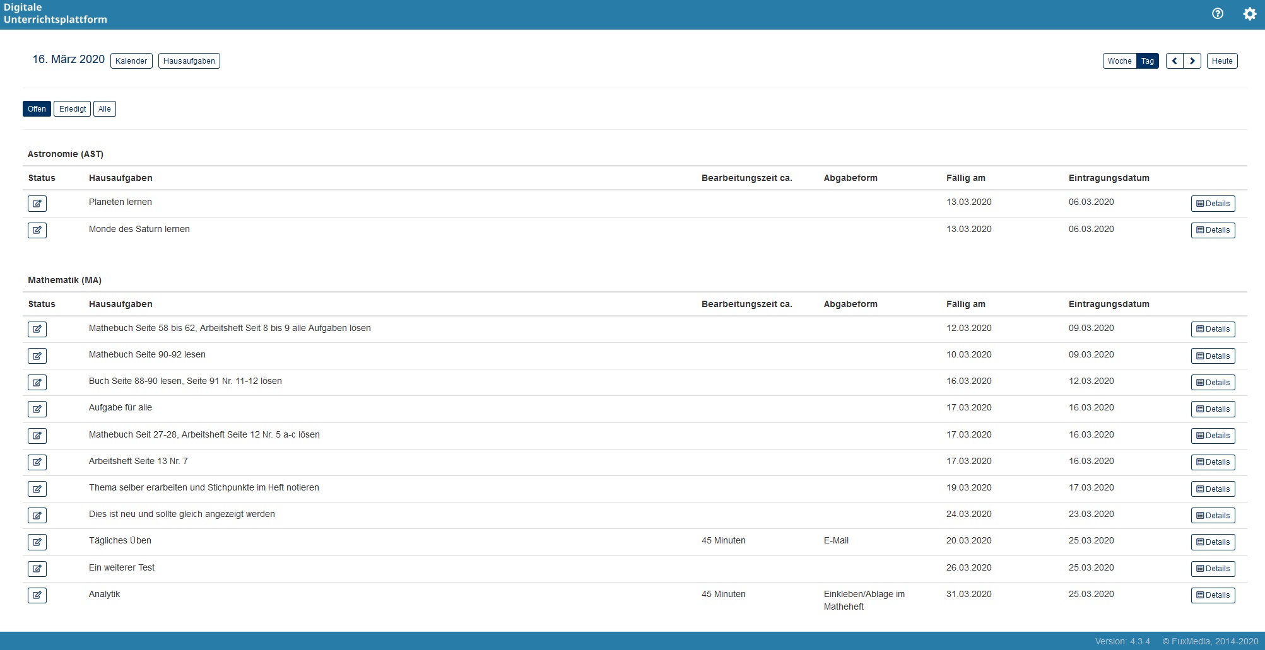1265x650 pixels.
Task: Click edit status icon for Ein weiterer Test
Action: pyautogui.click(x=37, y=569)
